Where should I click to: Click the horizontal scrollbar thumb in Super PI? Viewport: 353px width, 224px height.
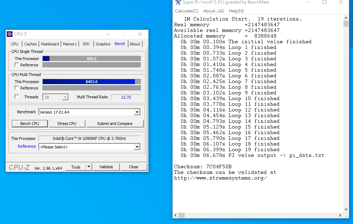coord(182,215)
